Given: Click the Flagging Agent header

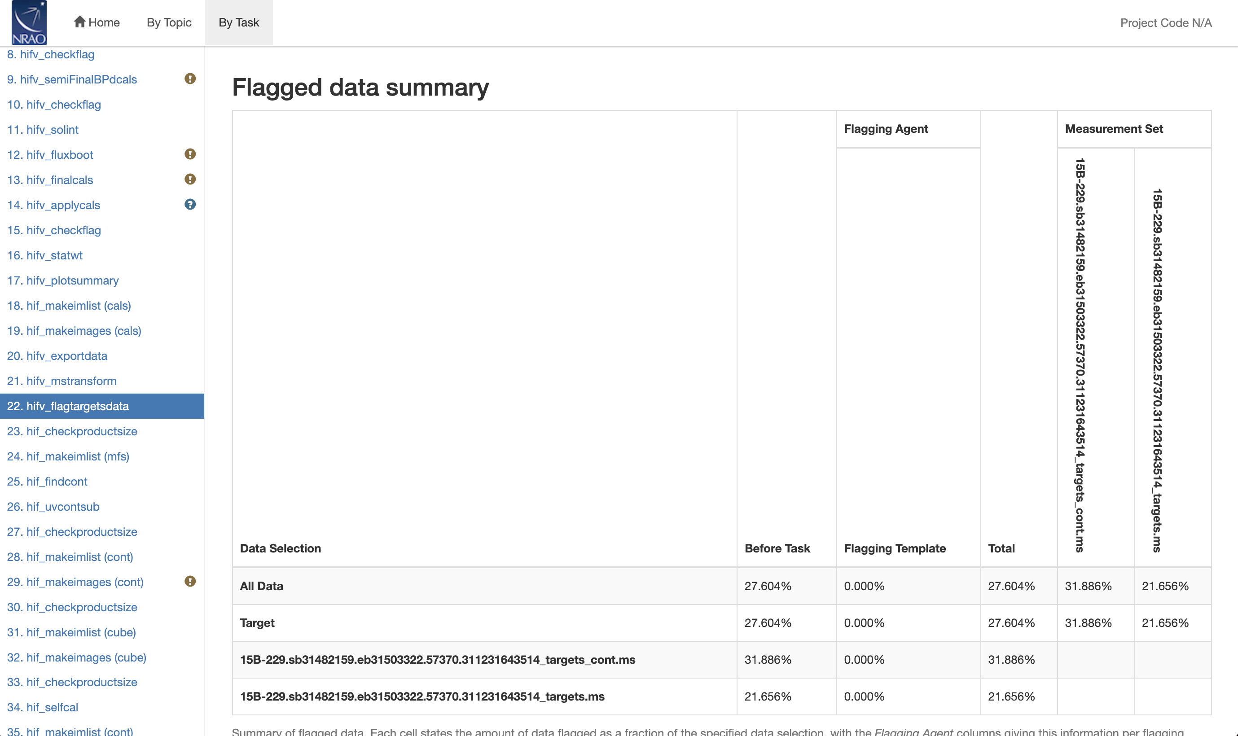Looking at the screenshot, I should [x=886, y=129].
